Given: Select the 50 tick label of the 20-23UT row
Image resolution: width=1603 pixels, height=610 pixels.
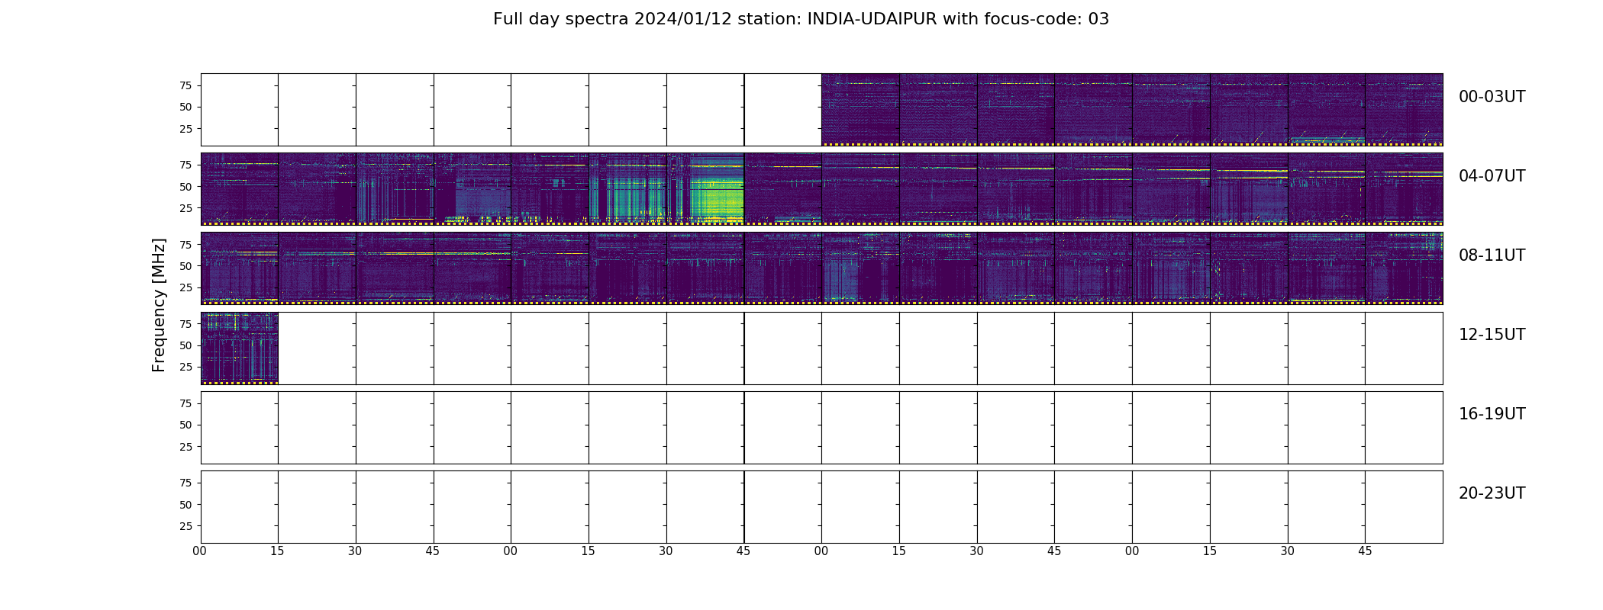Looking at the screenshot, I should pyautogui.click(x=185, y=505).
